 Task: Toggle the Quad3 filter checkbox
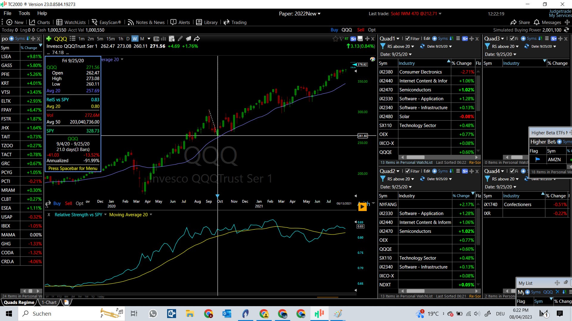(x=512, y=39)
